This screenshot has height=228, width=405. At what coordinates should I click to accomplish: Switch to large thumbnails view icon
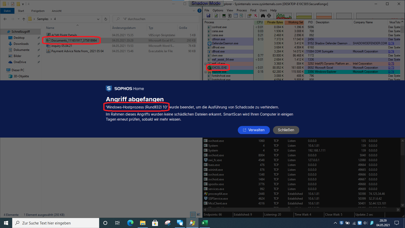198,215
